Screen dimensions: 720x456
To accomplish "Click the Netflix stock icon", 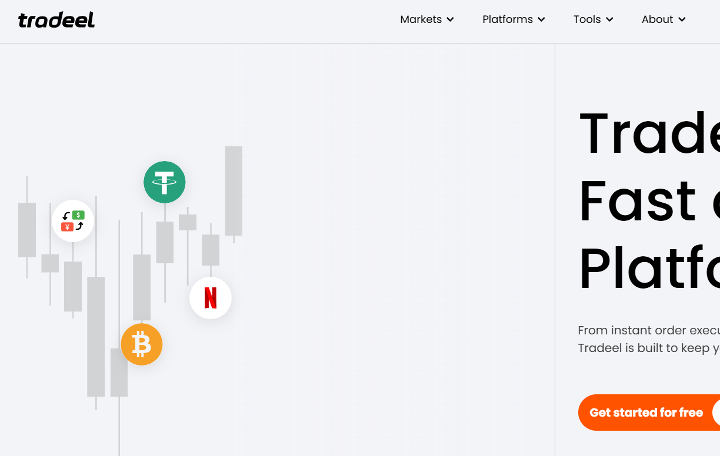I will (211, 298).
